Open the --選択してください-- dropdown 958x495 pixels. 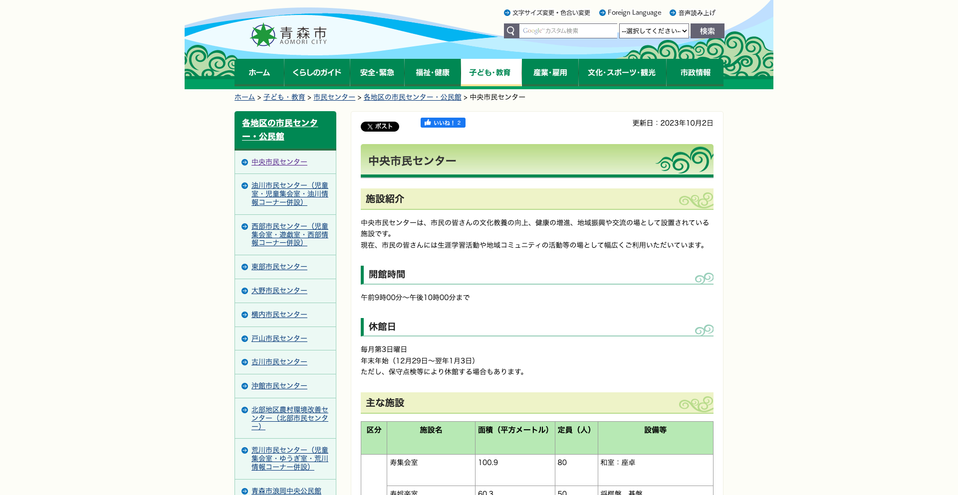pyautogui.click(x=654, y=30)
